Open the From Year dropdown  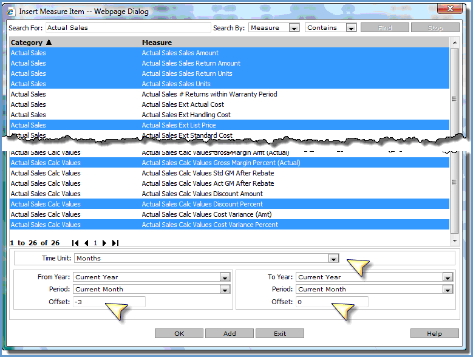225,277
